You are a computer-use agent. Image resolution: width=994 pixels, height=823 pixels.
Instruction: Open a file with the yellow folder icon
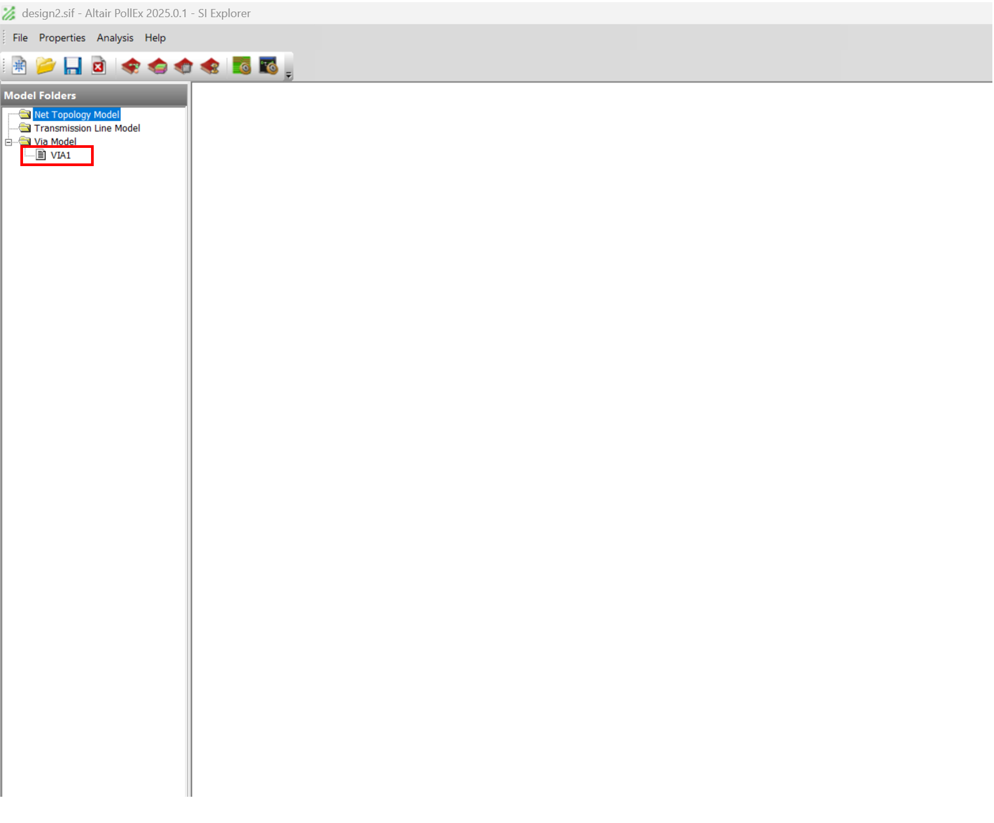46,66
